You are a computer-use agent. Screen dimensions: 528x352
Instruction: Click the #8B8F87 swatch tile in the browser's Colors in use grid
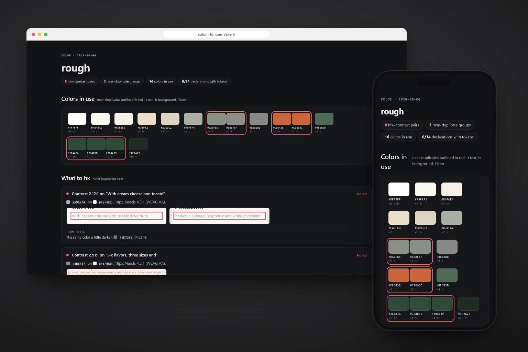tap(235, 119)
